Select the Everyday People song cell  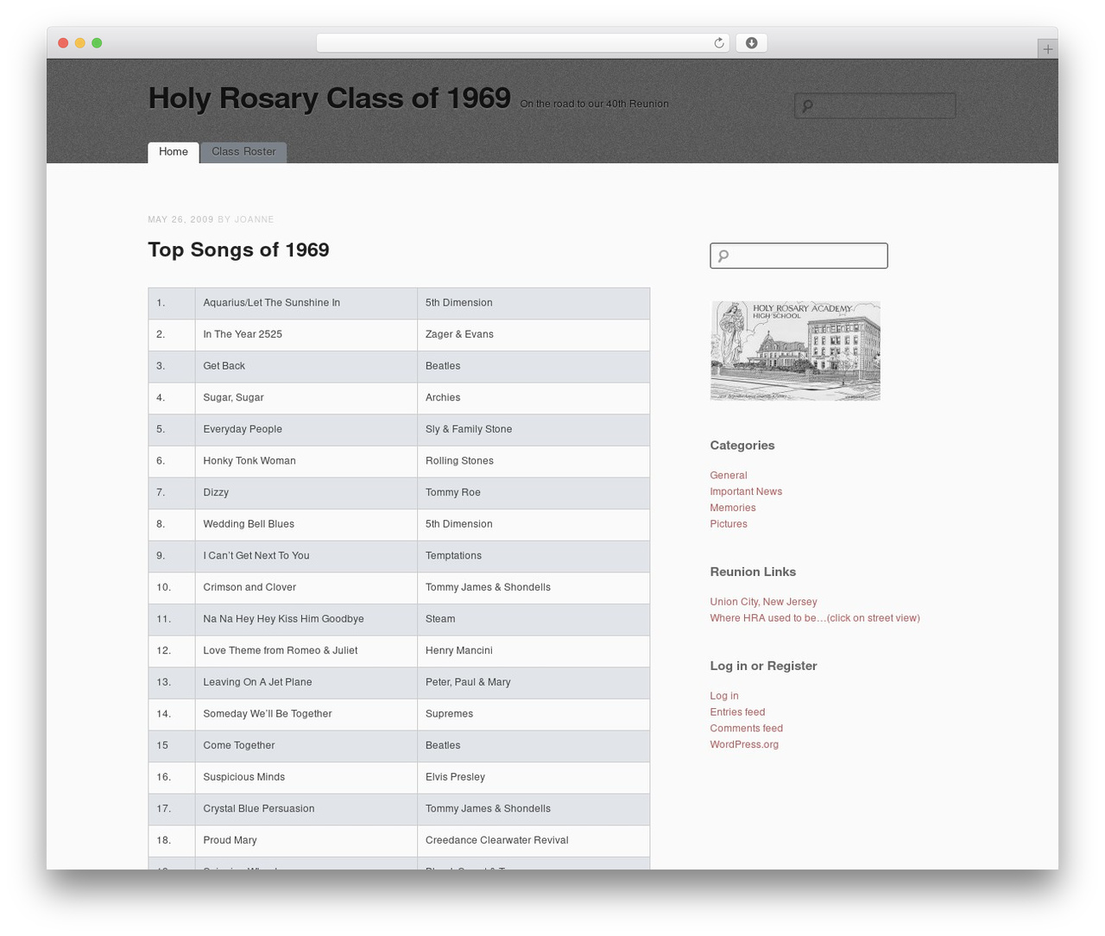coord(306,429)
